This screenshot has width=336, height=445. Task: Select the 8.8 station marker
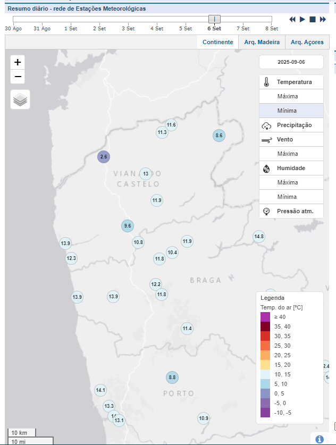click(x=172, y=377)
